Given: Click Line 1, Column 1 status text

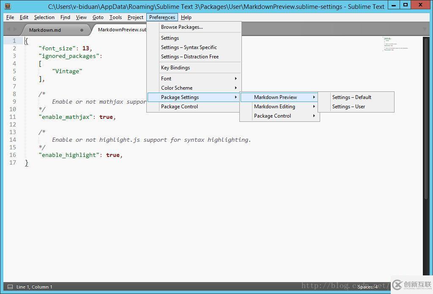Looking at the screenshot, I should 34,287.
